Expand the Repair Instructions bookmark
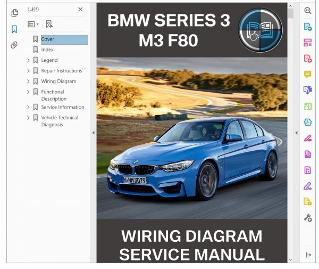Screen dimensions: 319x269 pos(28,71)
